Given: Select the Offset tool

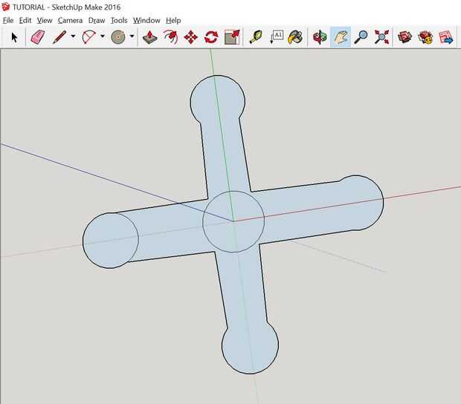Looking at the screenshot, I should (x=170, y=37).
